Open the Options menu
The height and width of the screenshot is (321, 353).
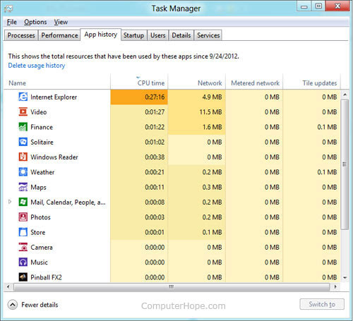pos(35,22)
